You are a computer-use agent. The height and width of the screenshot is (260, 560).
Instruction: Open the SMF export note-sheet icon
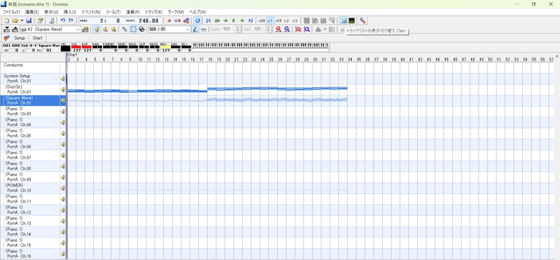pos(51,21)
